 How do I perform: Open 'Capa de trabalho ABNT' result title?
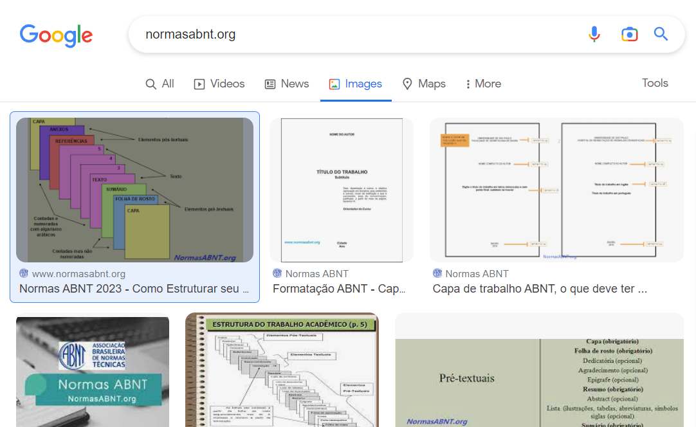pyautogui.click(x=540, y=289)
